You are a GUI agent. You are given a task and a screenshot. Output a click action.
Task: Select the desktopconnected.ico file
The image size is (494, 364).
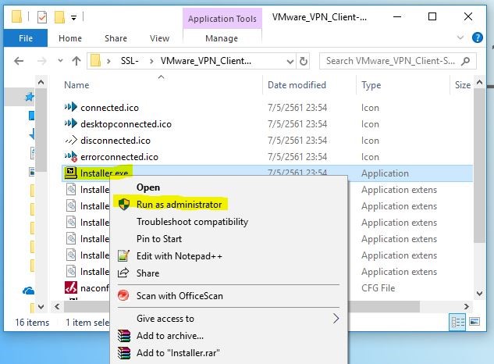pos(126,124)
